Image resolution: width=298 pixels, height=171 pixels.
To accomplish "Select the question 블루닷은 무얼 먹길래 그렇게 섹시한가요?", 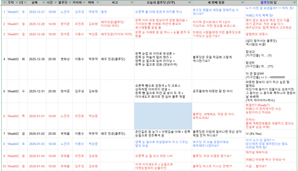I will tap(218, 59).
